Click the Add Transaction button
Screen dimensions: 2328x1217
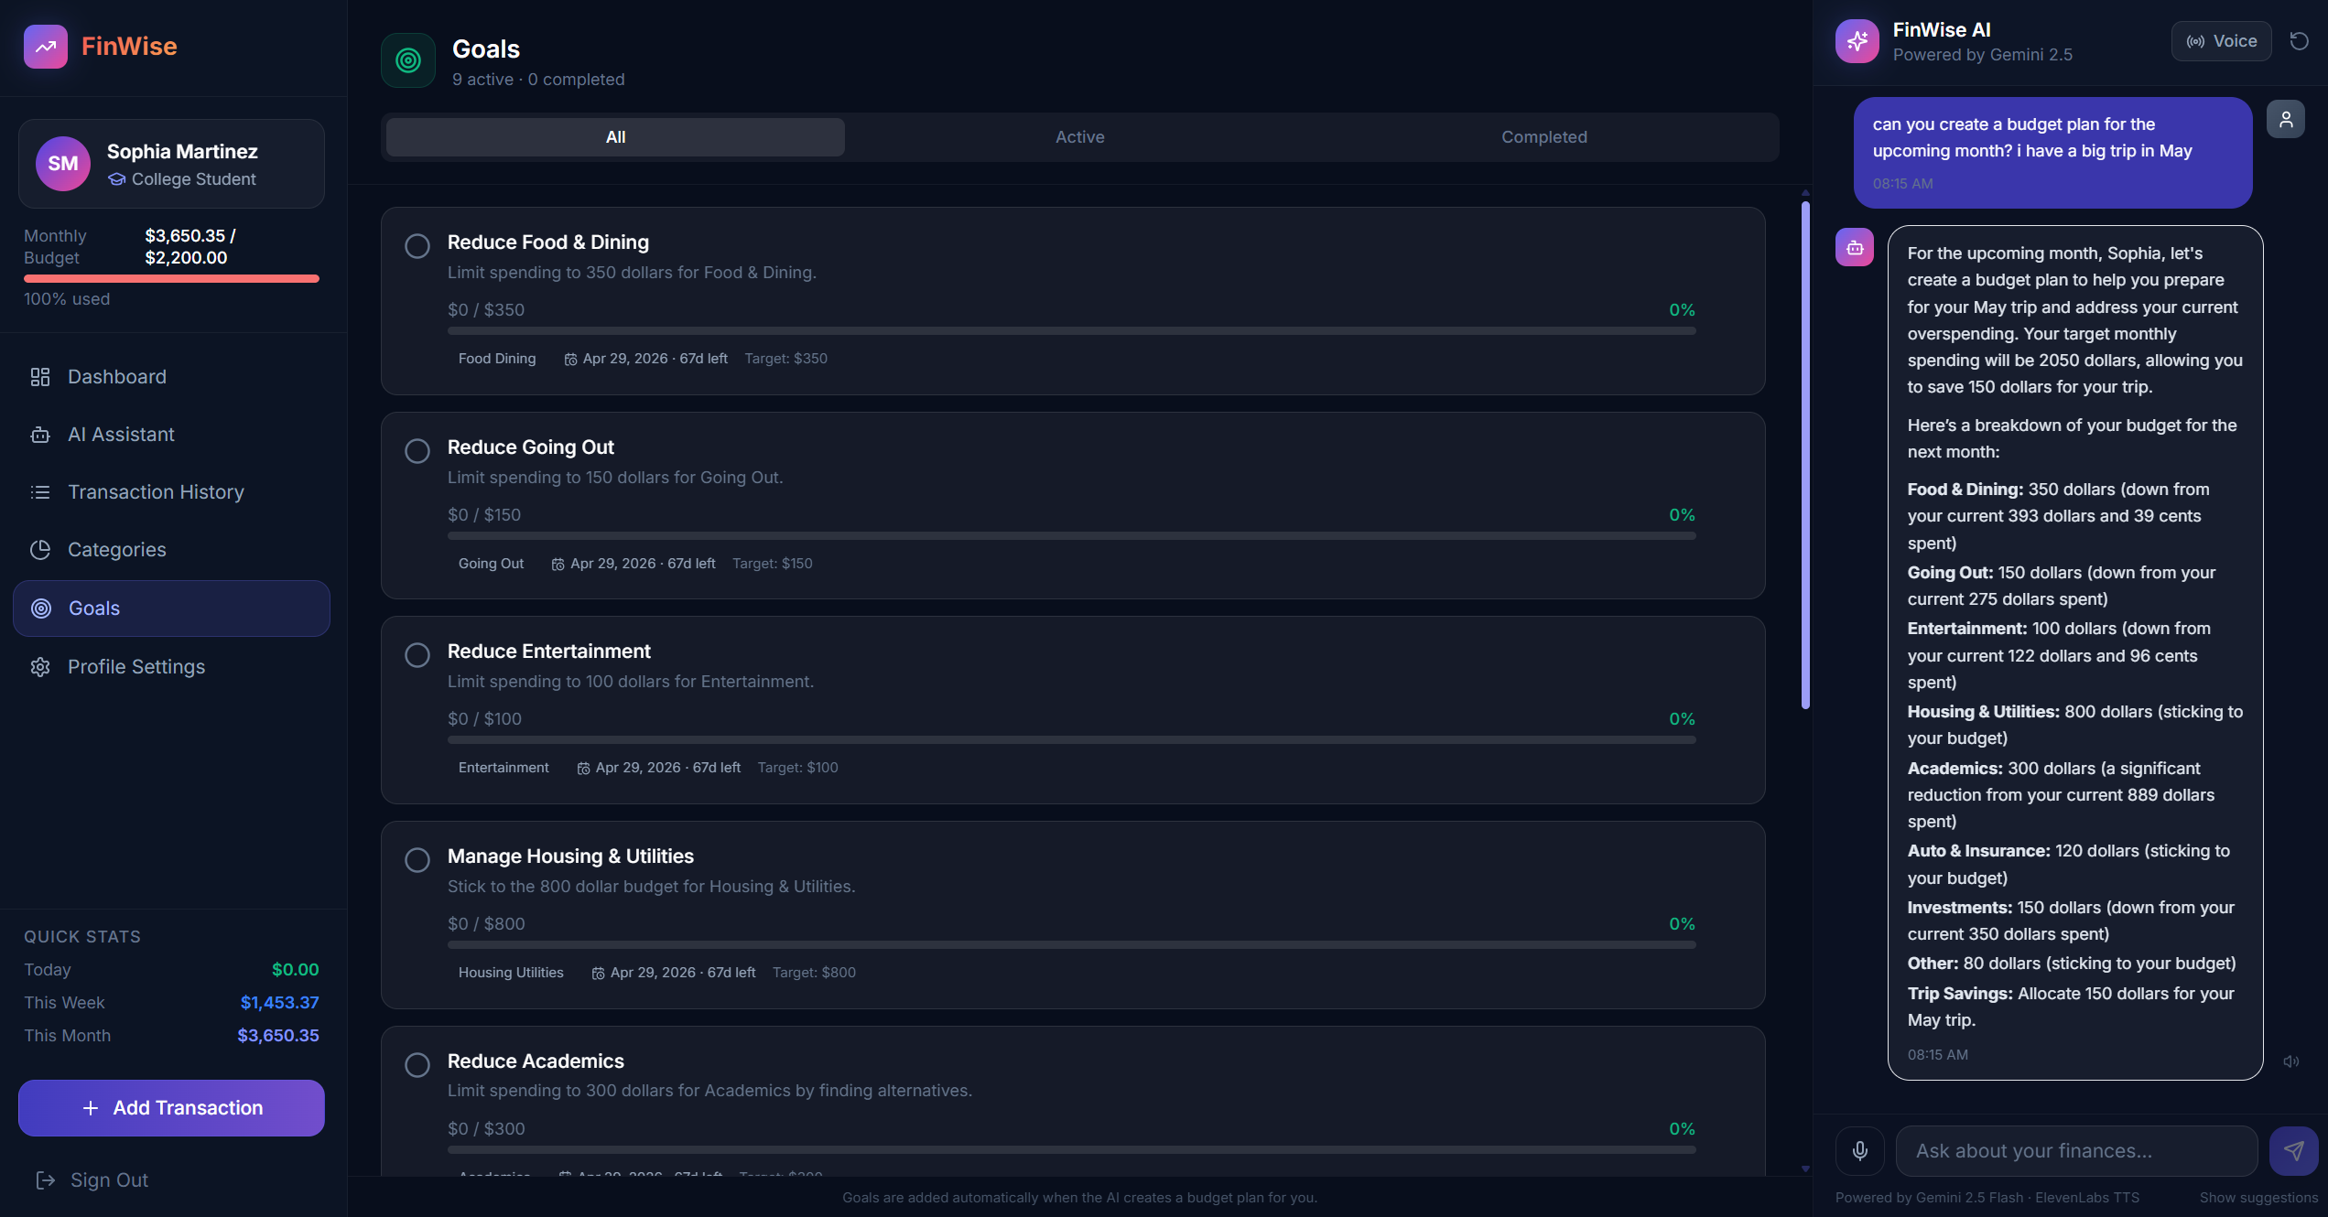pos(171,1108)
